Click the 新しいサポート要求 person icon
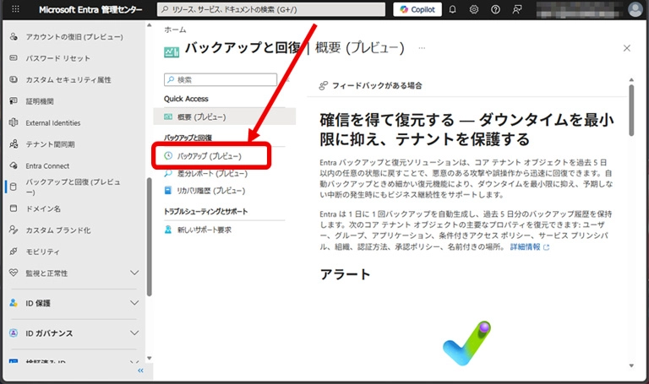Screen dimensions: 649x384 (168, 230)
